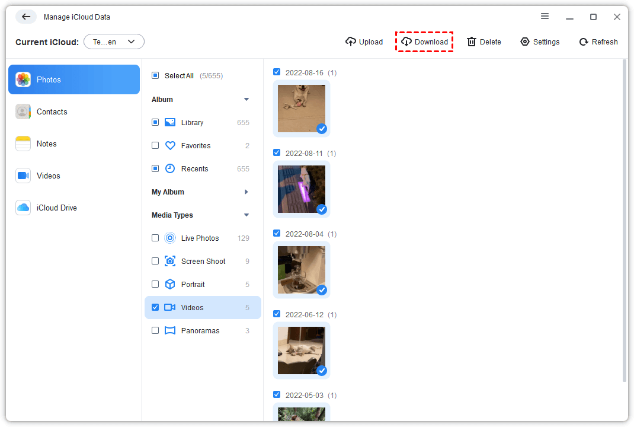Image resolution: width=634 pixels, height=427 pixels.
Task: Expand the My Album section arrow
Action: (x=246, y=192)
